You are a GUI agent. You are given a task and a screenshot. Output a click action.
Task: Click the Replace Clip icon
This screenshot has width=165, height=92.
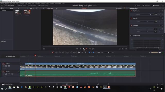74,53
